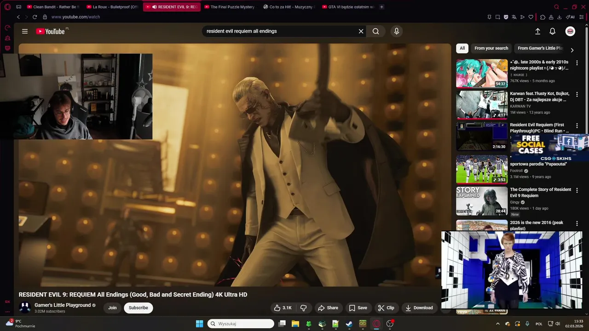Open the Opera menu logo button
Image resolution: width=589 pixels, height=331 pixels.
(7, 7)
